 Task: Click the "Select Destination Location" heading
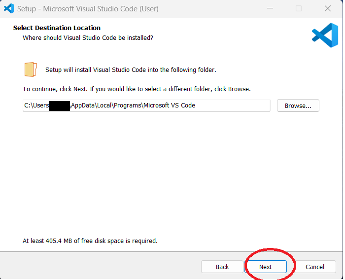pos(57,28)
